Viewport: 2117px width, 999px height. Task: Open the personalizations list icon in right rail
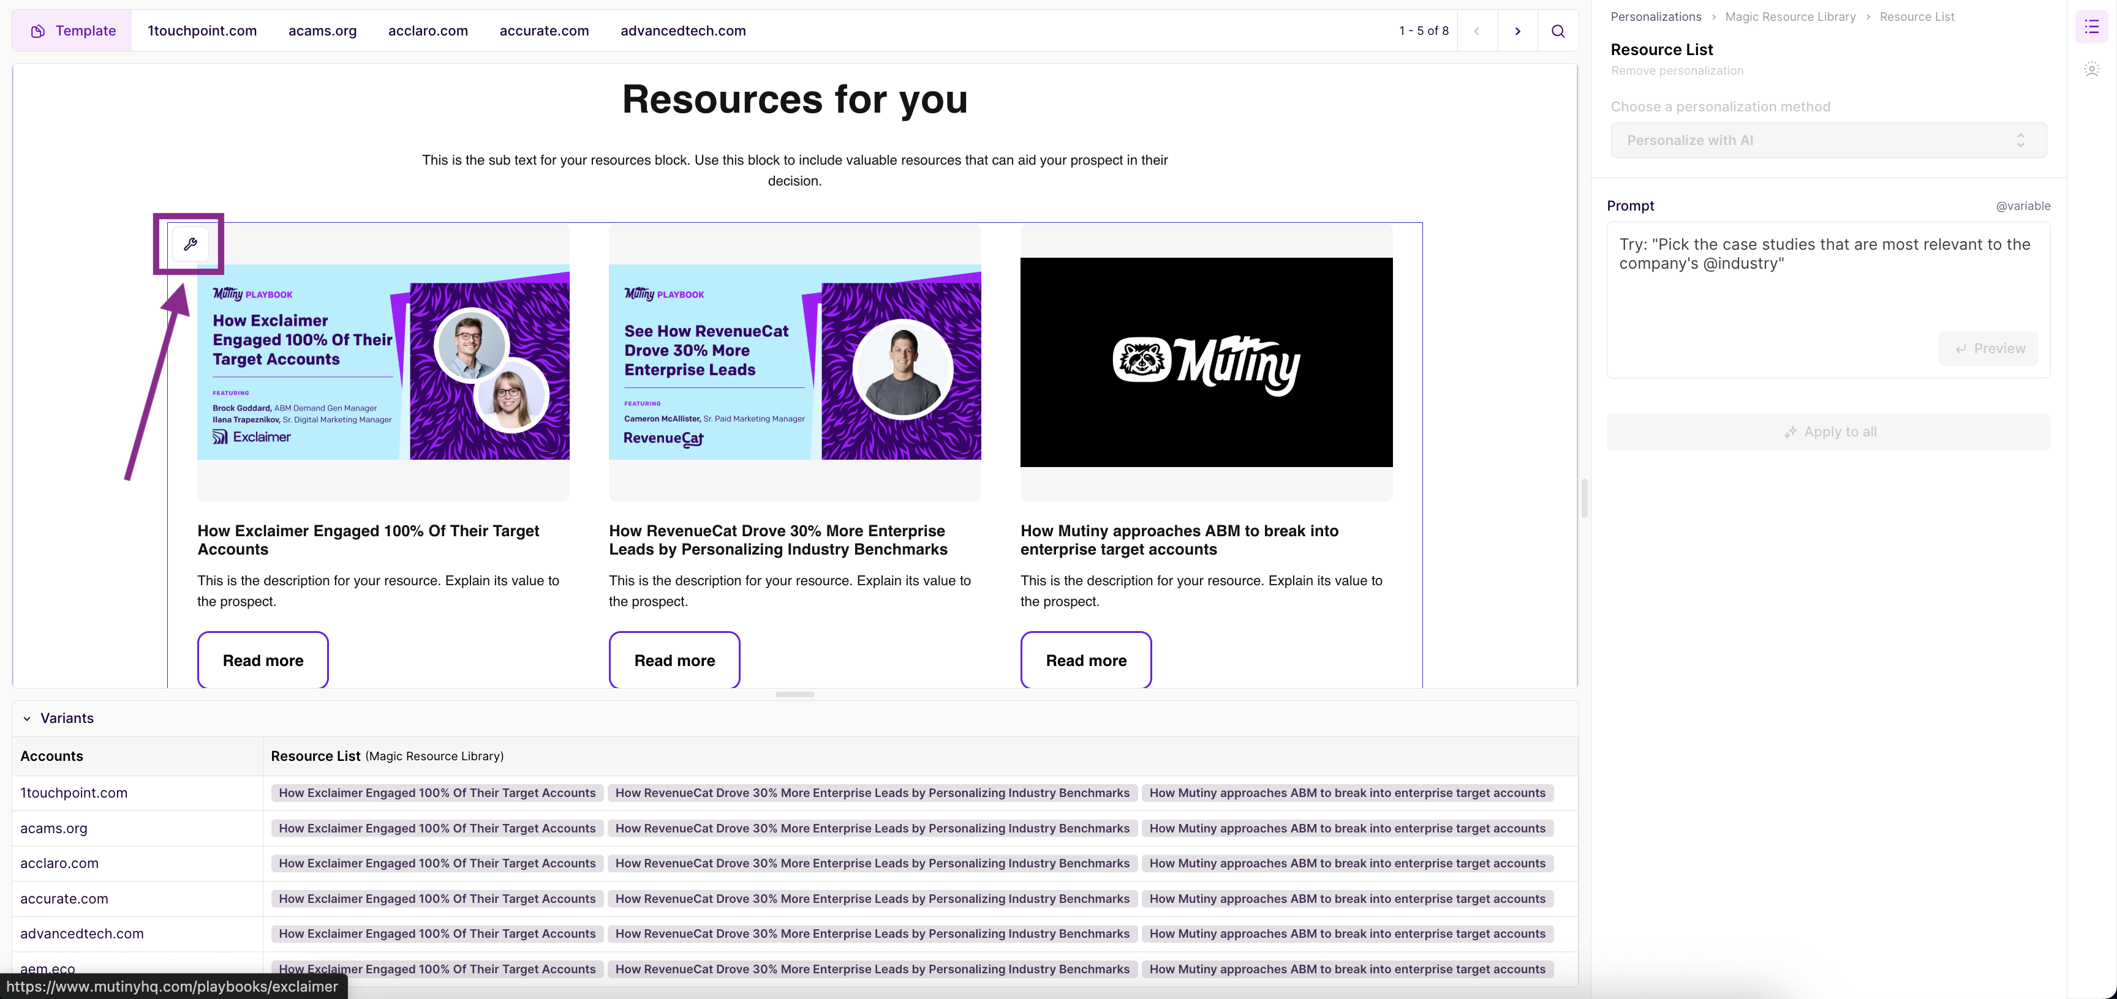pos(2091,27)
